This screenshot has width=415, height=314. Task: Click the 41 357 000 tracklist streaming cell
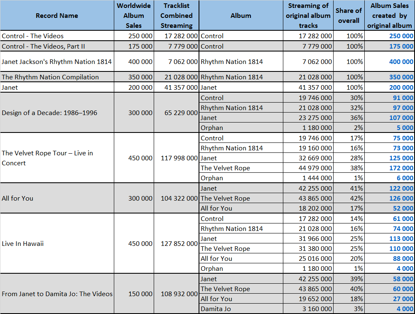coord(177,87)
